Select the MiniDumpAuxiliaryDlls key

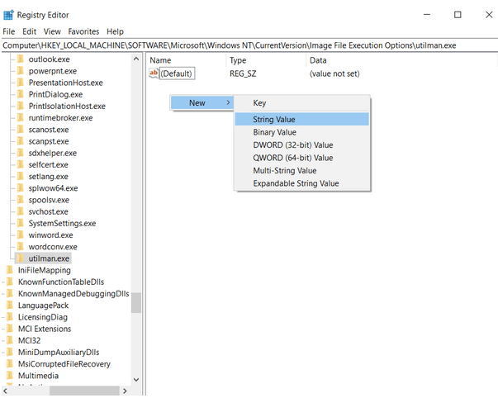click(x=59, y=353)
